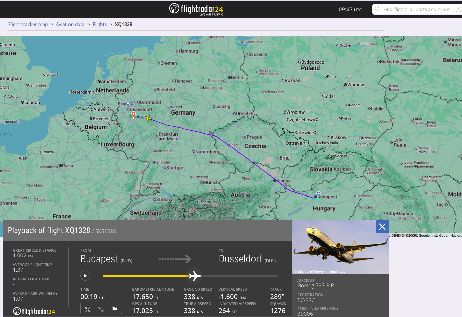Viewport: 462px width, 317px height.
Task: Click the blue pin marker at Budapest
Action: (319, 194)
